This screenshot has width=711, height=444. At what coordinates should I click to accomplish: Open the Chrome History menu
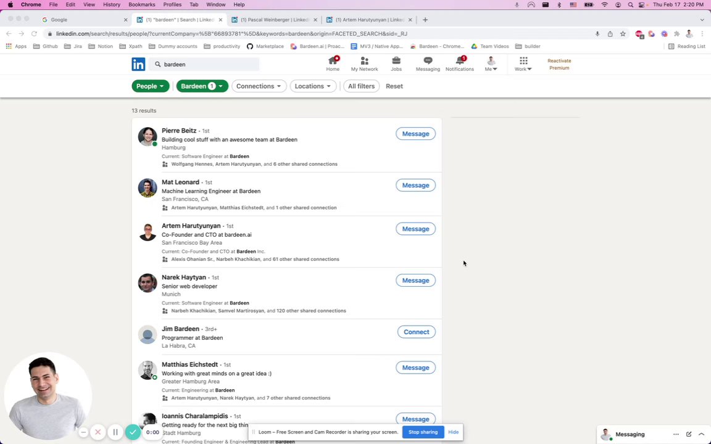click(x=112, y=4)
